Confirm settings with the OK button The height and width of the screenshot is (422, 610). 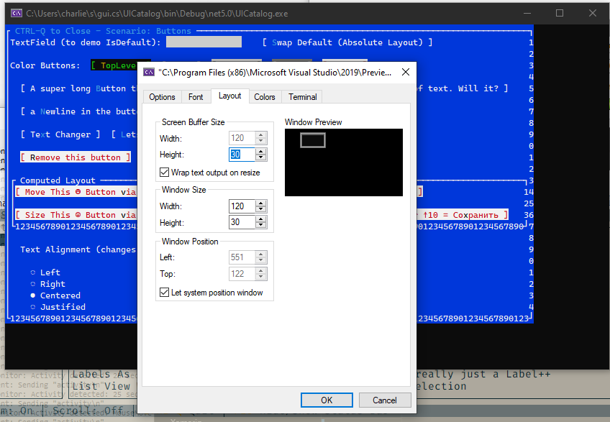coord(327,400)
